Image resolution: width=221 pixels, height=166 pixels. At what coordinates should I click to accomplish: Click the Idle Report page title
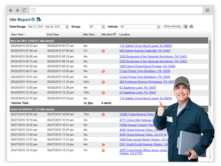tap(20, 20)
